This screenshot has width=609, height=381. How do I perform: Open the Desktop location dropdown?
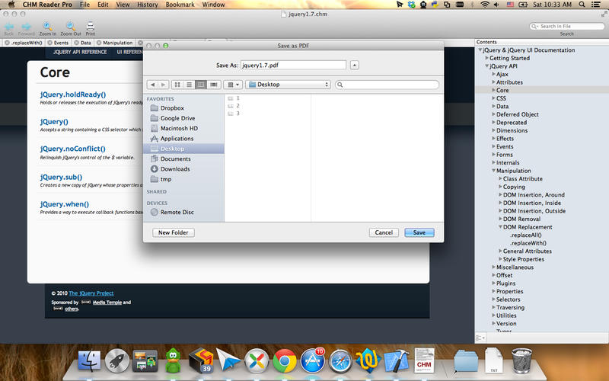[288, 84]
